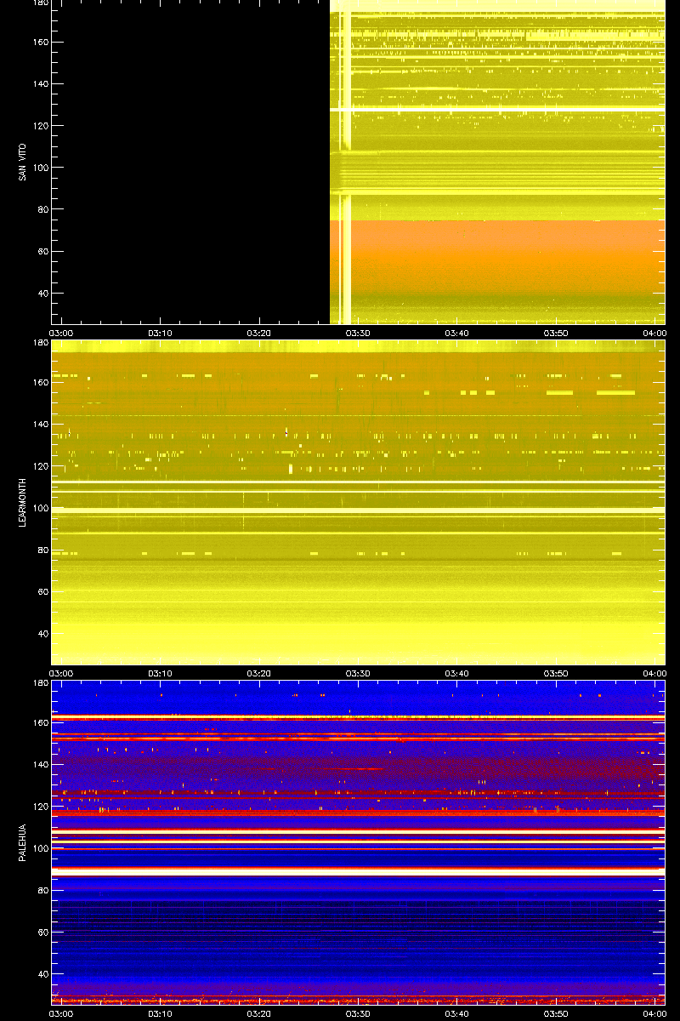Pick the 03:50 tick under Palehua plot
680x1021 pixels.
[556, 1013]
